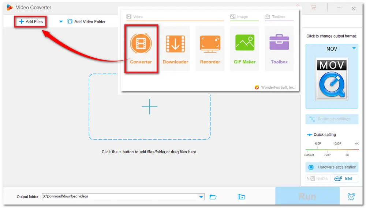Toggle Intel acceleration option
Screen dimensions: 366x208
click(x=345, y=178)
